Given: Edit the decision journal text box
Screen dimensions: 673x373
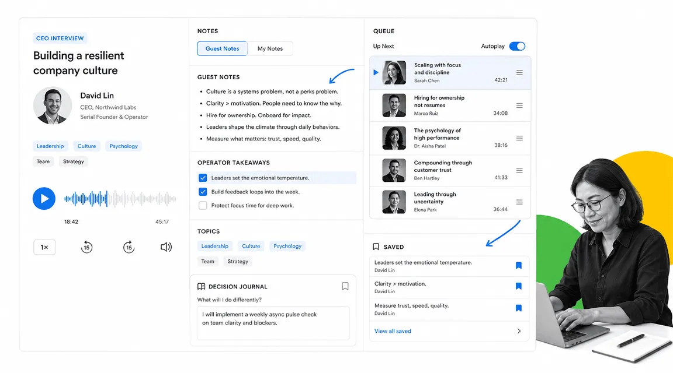Looking at the screenshot, I should tap(273, 323).
